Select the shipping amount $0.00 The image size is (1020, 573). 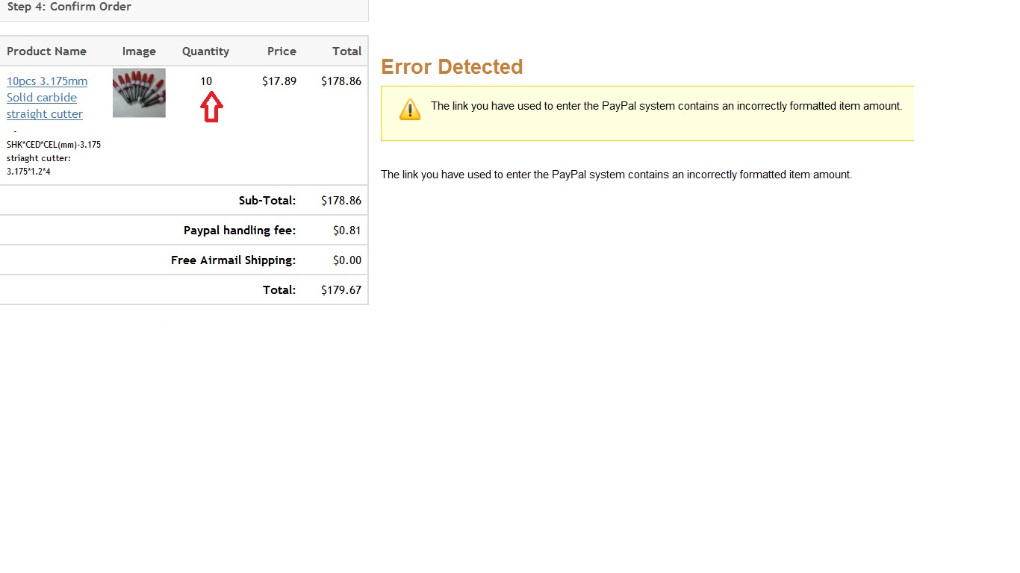point(347,260)
